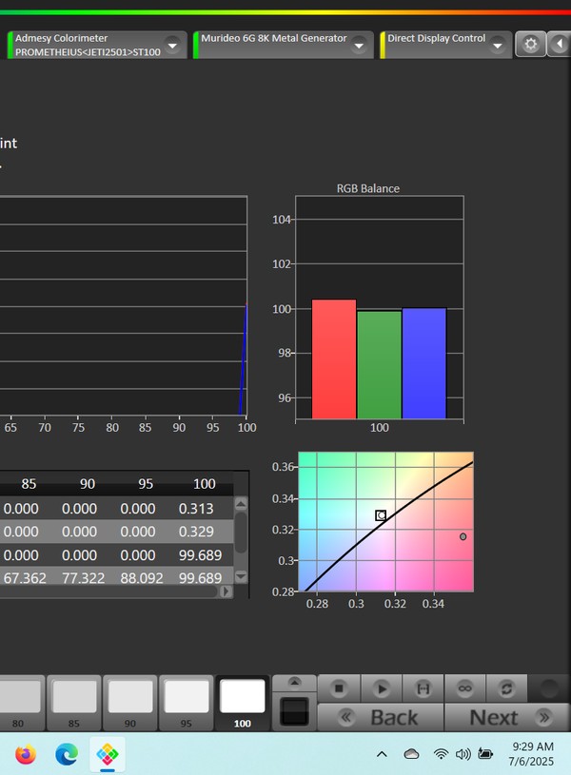
Task: Open Firefox from the taskbar
Action: (x=26, y=754)
